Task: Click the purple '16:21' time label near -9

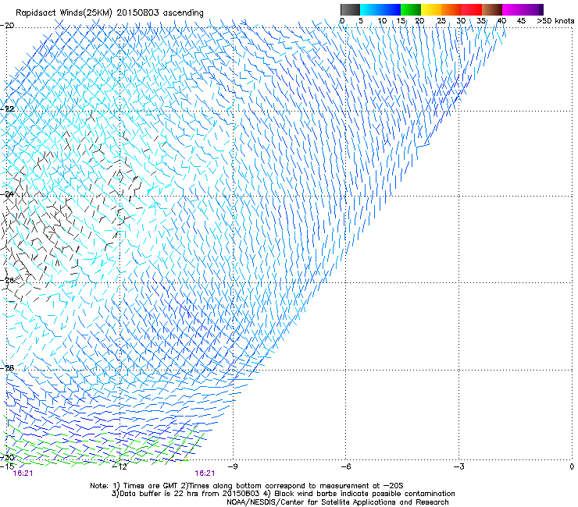Action: (x=205, y=473)
